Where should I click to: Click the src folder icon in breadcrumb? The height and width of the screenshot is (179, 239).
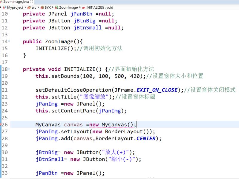tap(29, 7)
